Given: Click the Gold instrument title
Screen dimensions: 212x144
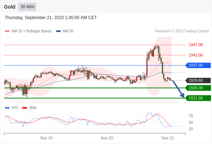Looking at the screenshot, I should click(x=10, y=7).
